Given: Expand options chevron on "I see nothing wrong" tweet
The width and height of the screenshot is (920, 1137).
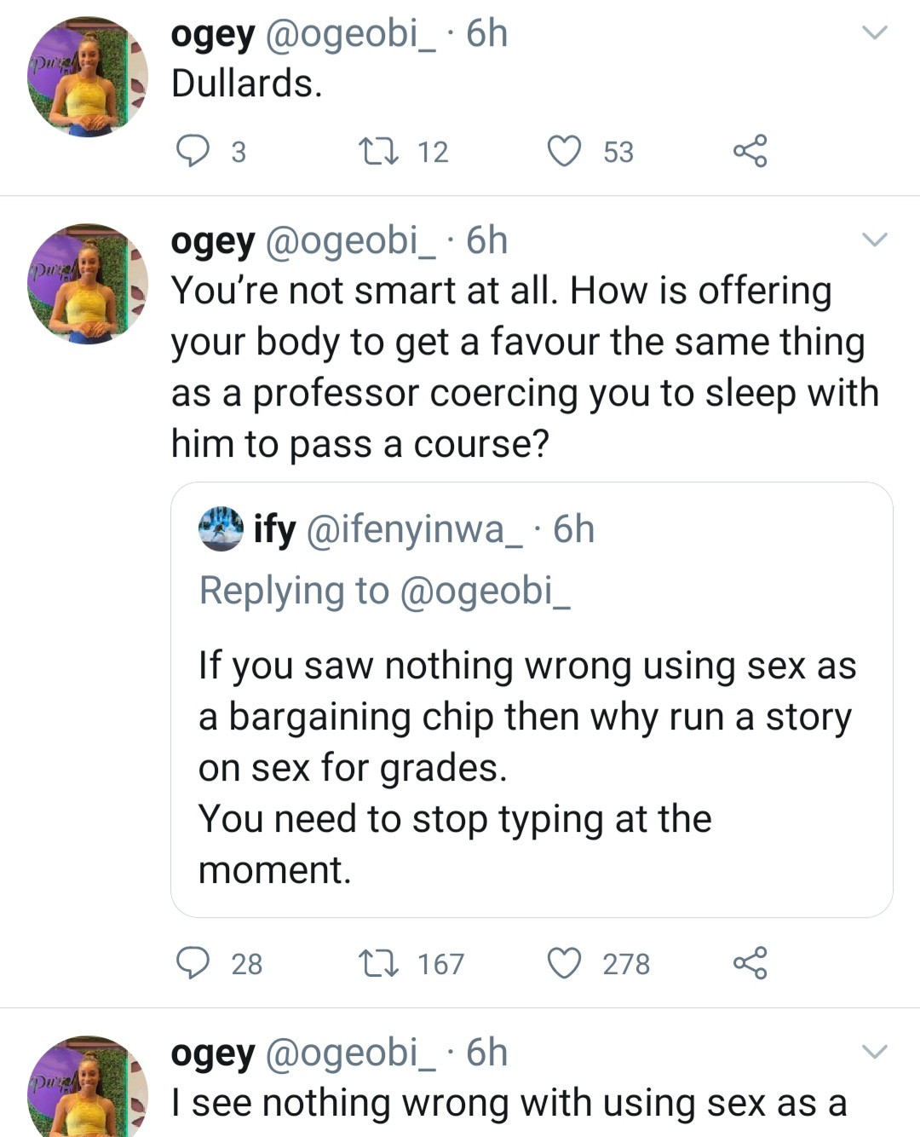Looking at the screenshot, I should [875, 1051].
